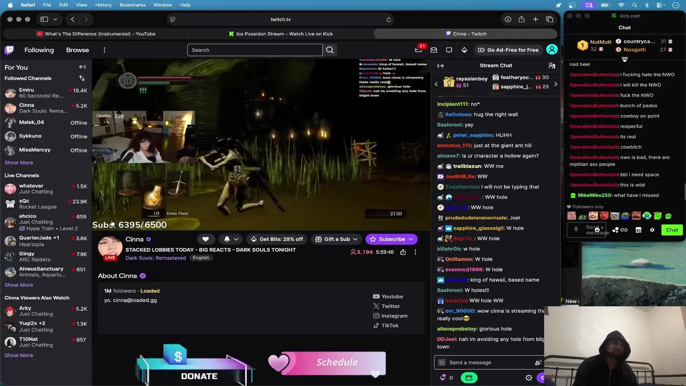Open Dark Souls: Remastered category link
This screenshot has width=686, height=386.
tap(155, 258)
